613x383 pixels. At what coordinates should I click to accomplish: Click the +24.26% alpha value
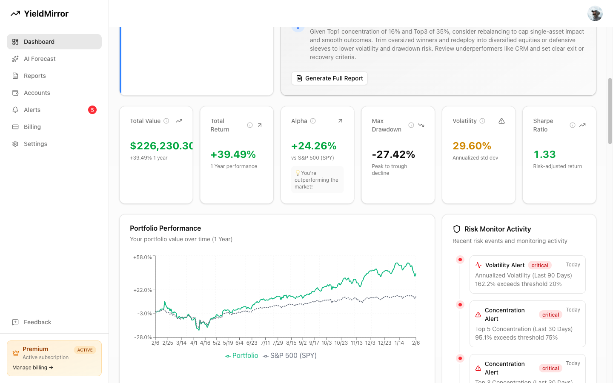point(314,146)
